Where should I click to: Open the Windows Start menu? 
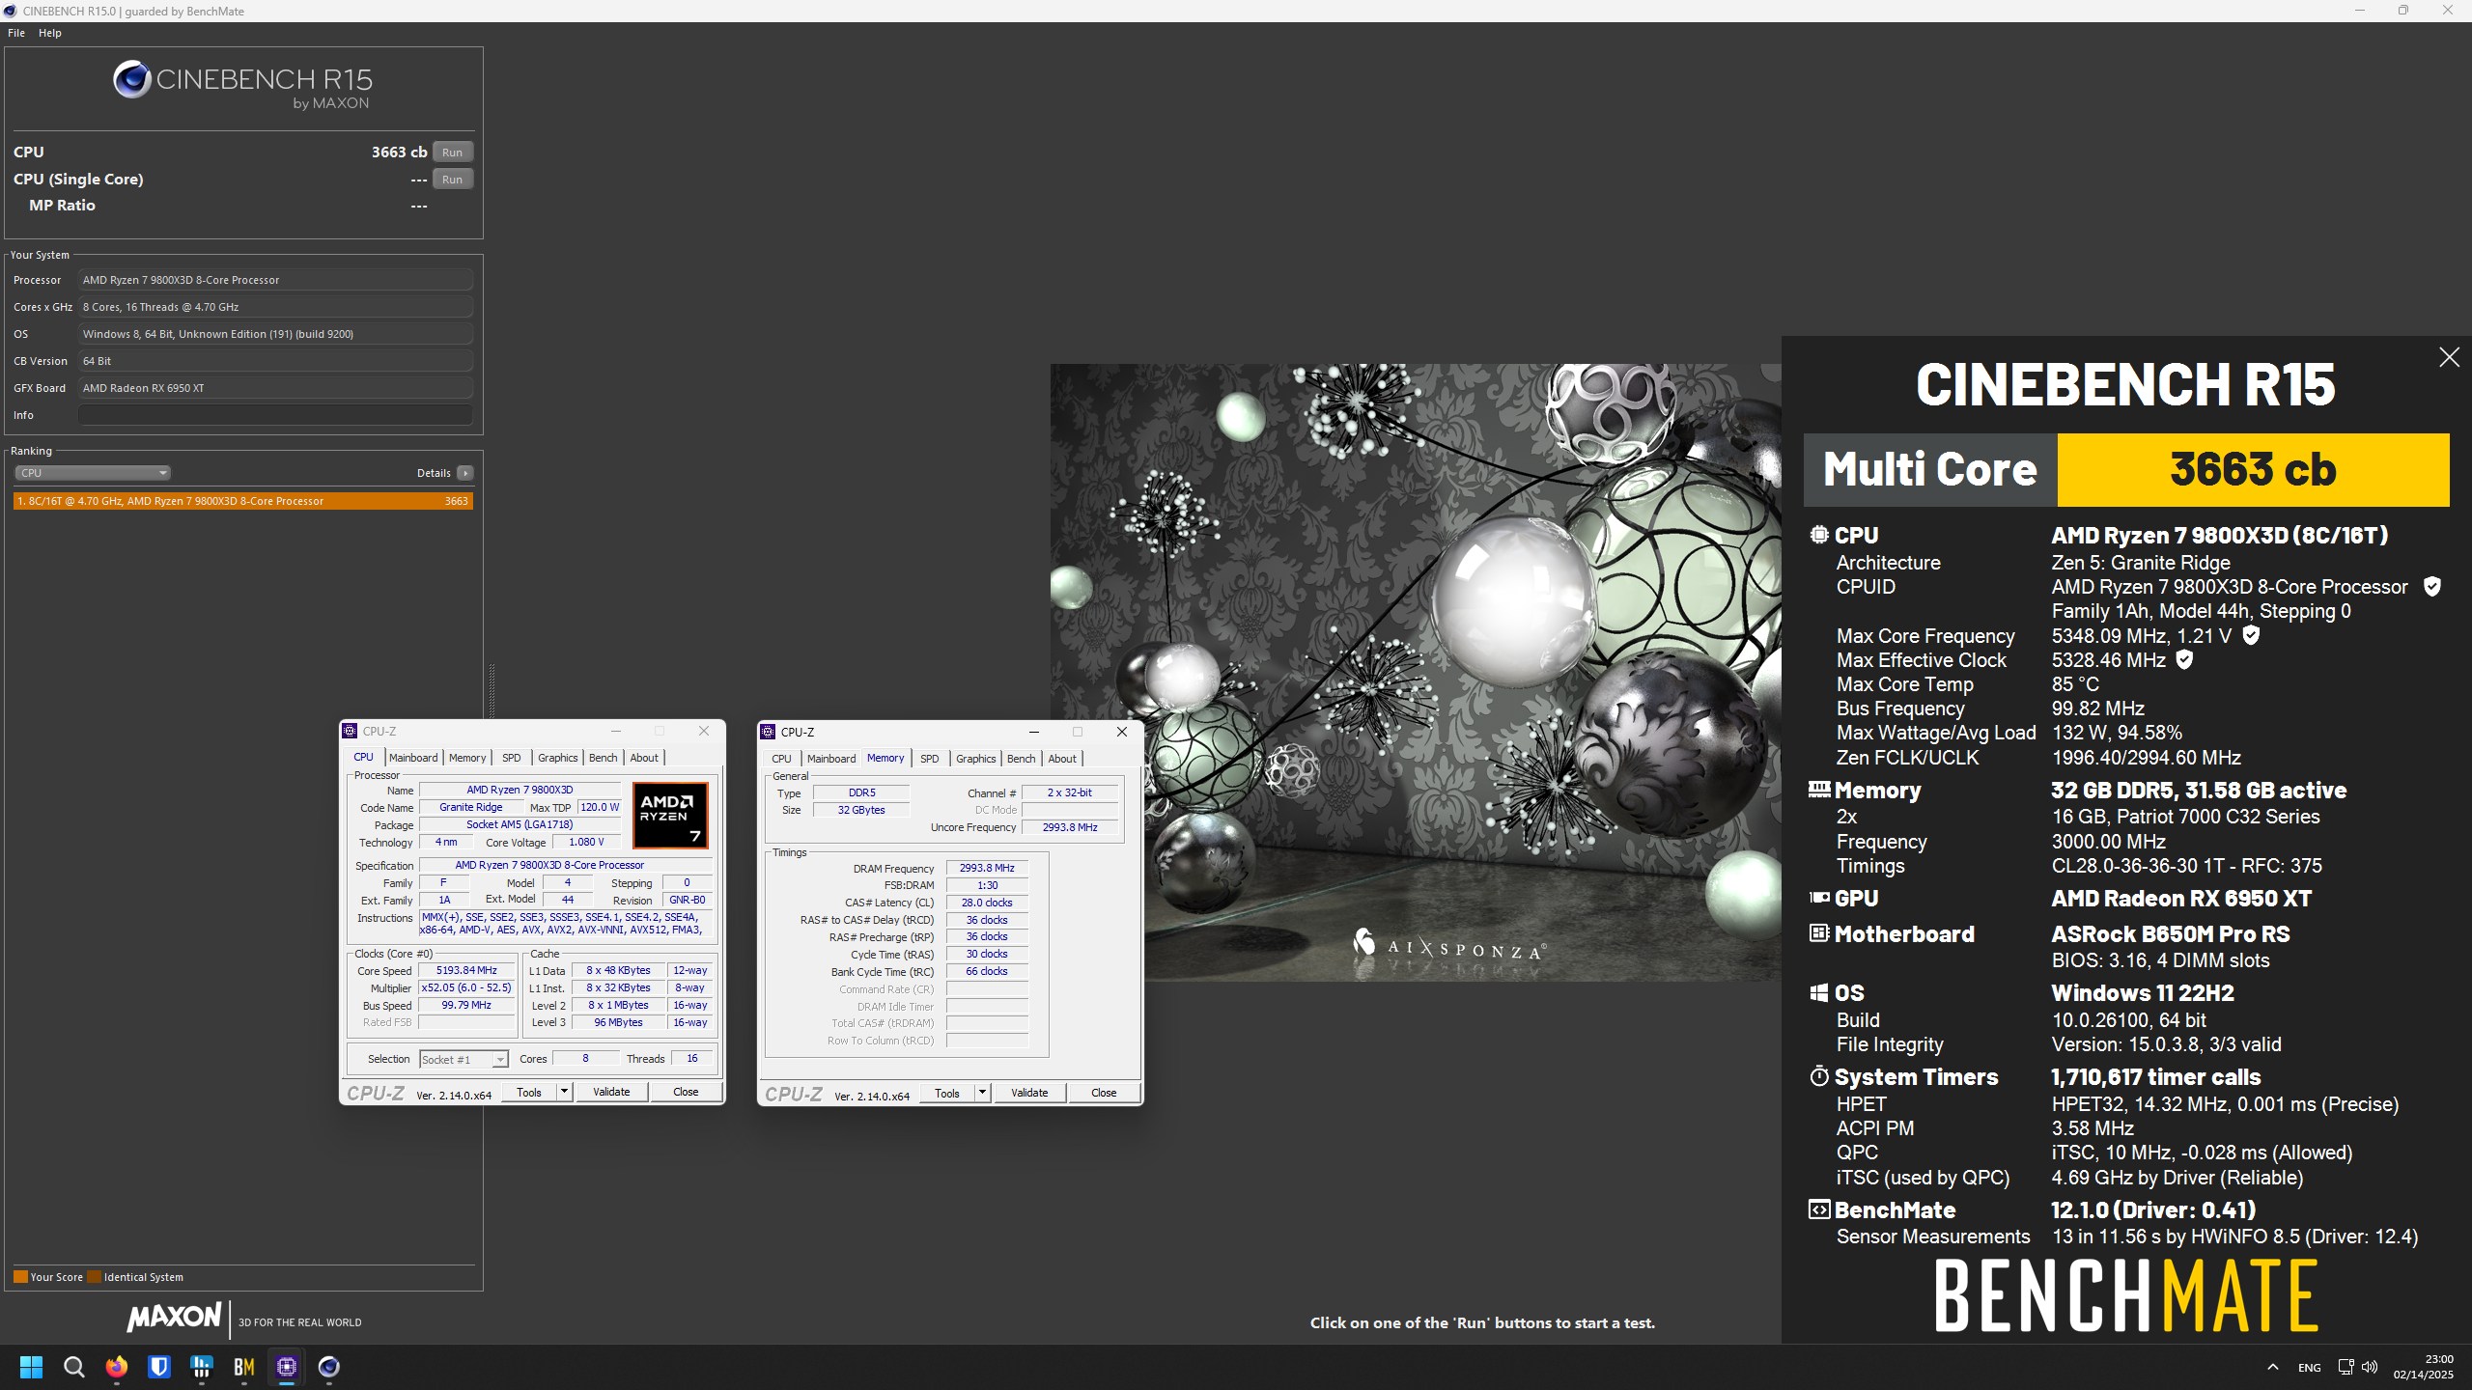pyautogui.click(x=31, y=1367)
